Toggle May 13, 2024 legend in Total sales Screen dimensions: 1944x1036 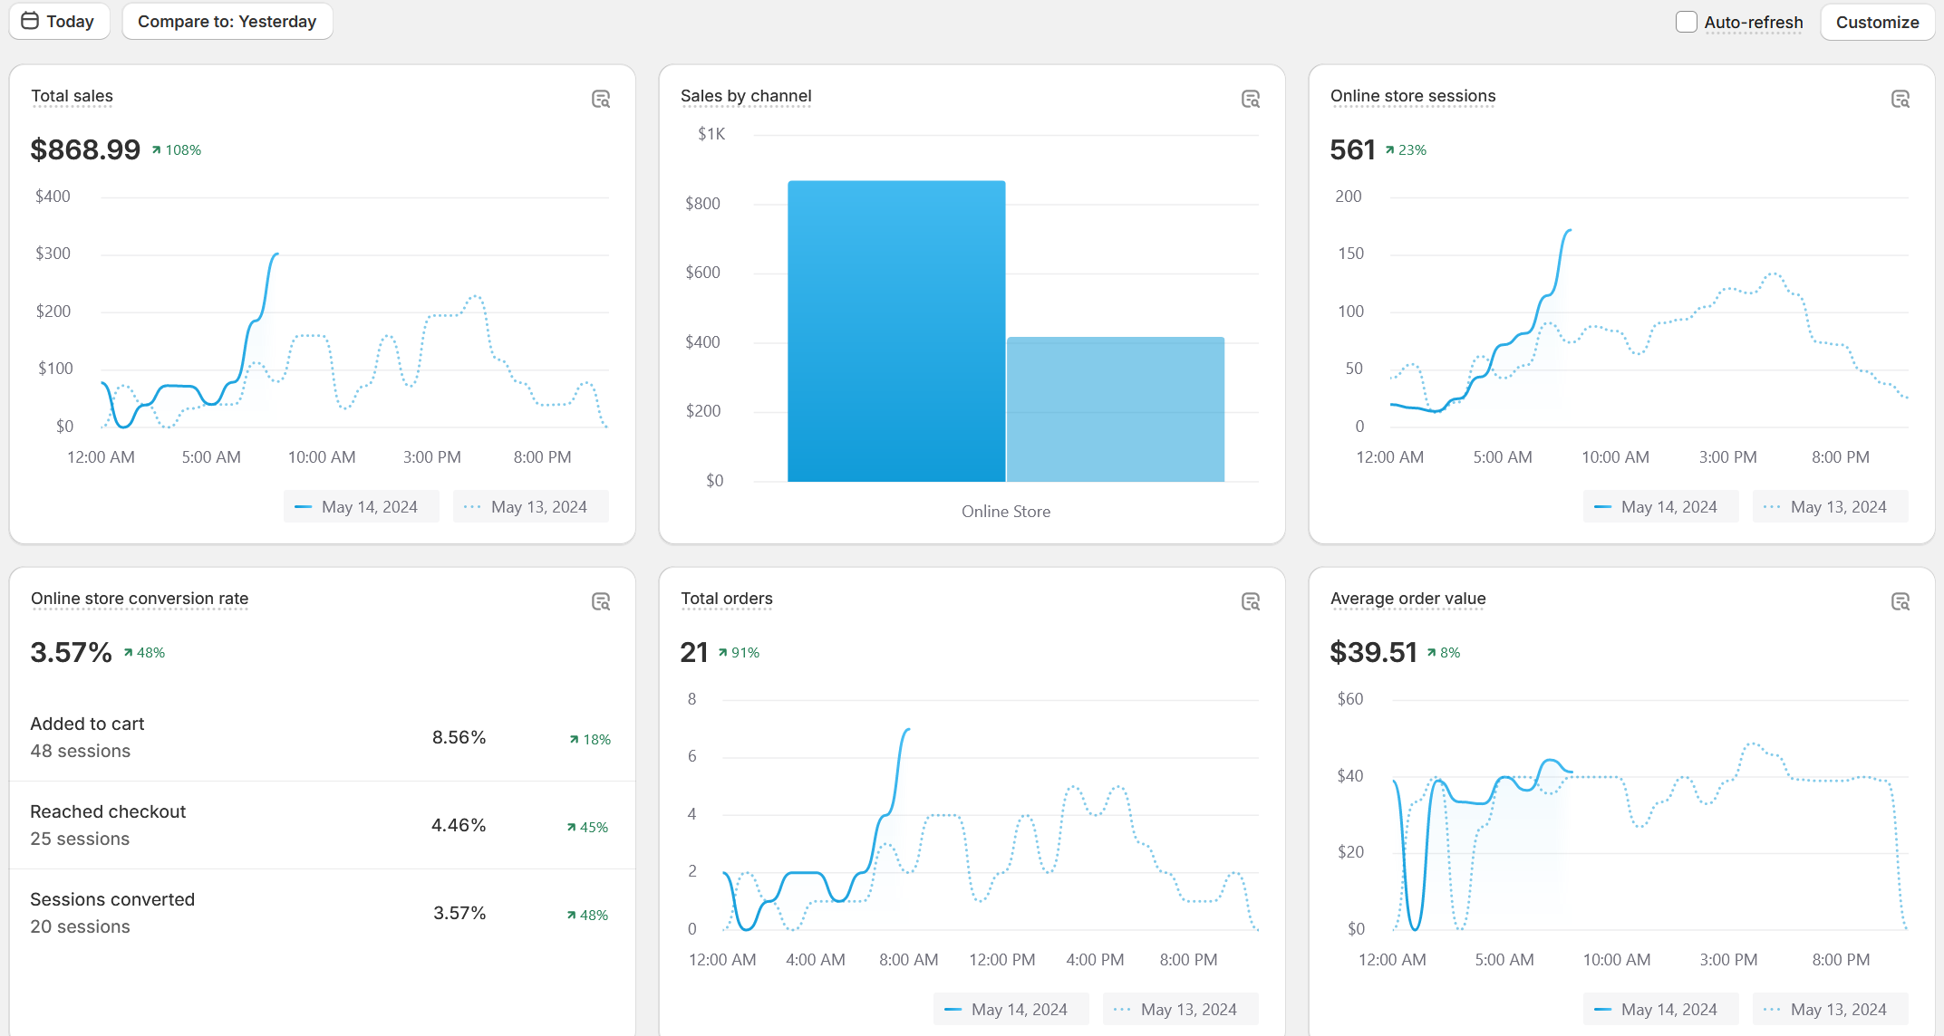[530, 506]
